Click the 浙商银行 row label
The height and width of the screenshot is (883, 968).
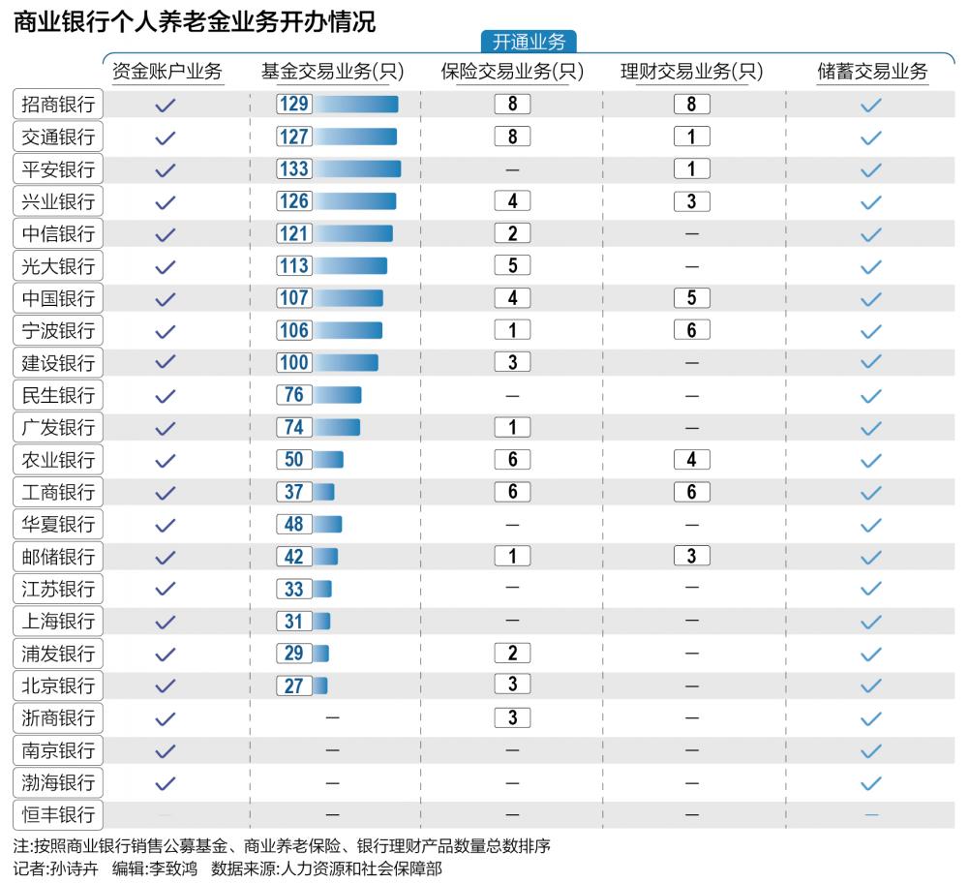tap(58, 717)
